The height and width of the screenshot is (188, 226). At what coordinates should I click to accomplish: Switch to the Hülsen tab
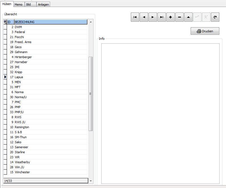7,4
